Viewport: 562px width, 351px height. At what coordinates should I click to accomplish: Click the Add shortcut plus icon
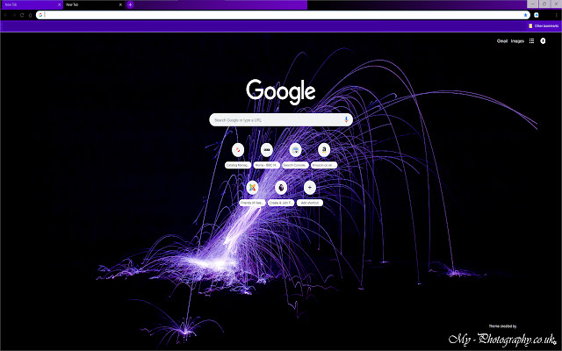310,187
